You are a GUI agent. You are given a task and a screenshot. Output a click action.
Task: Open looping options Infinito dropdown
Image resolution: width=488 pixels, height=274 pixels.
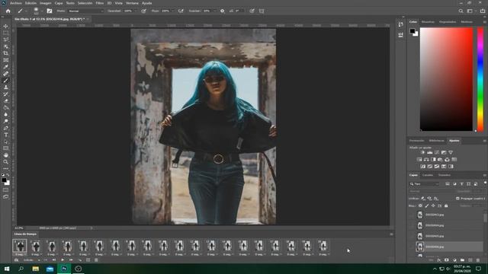click(x=32, y=260)
